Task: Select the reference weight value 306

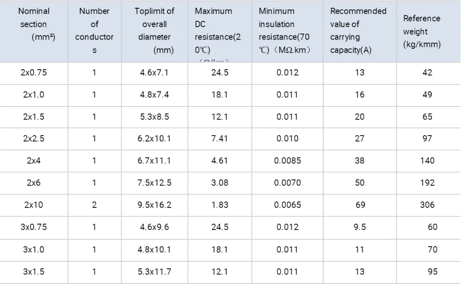Action: pos(427,205)
